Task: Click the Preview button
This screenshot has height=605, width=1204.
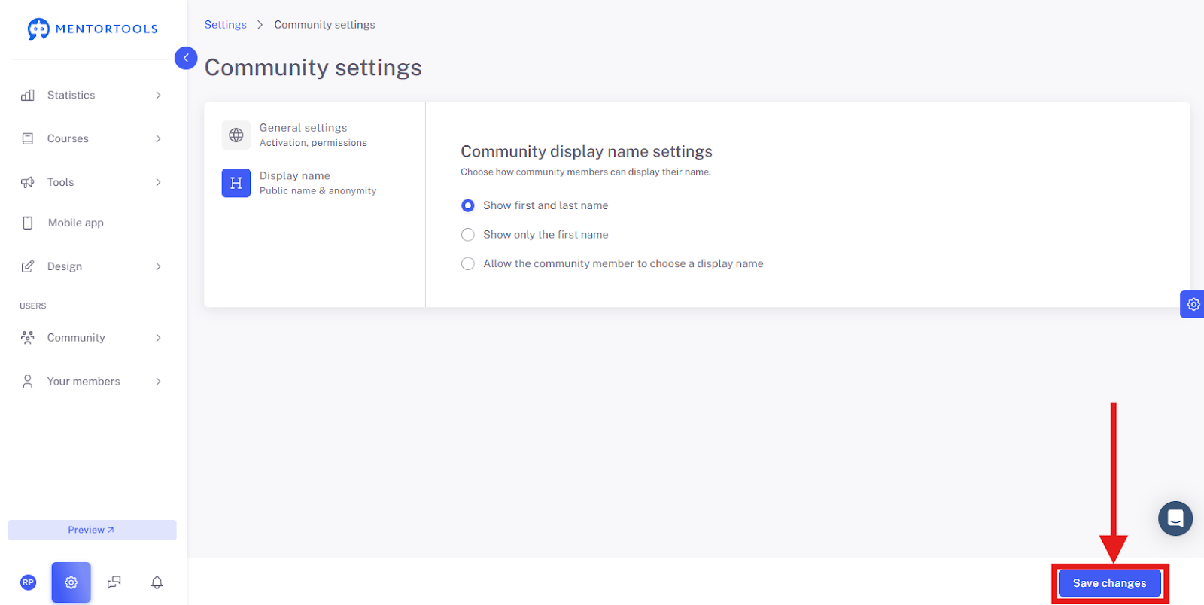Action: [92, 530]
